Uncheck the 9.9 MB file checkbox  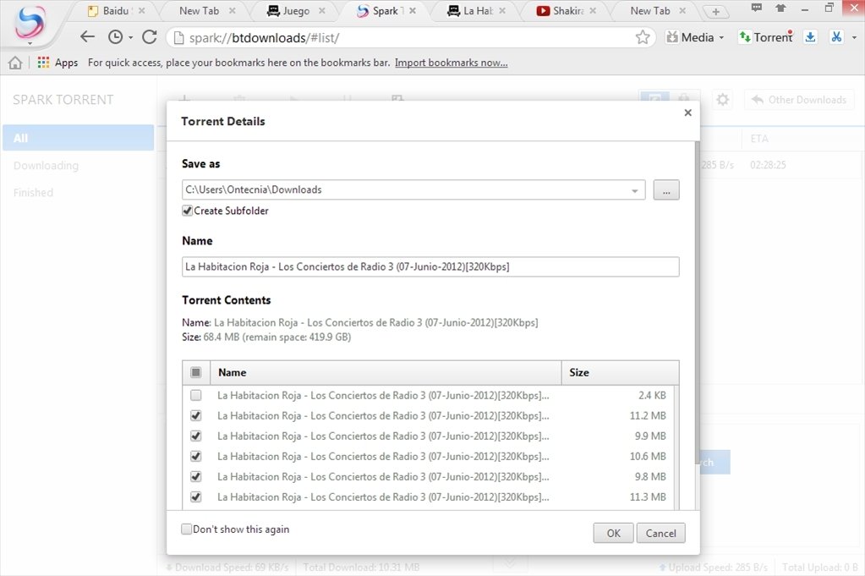(196, 436)
